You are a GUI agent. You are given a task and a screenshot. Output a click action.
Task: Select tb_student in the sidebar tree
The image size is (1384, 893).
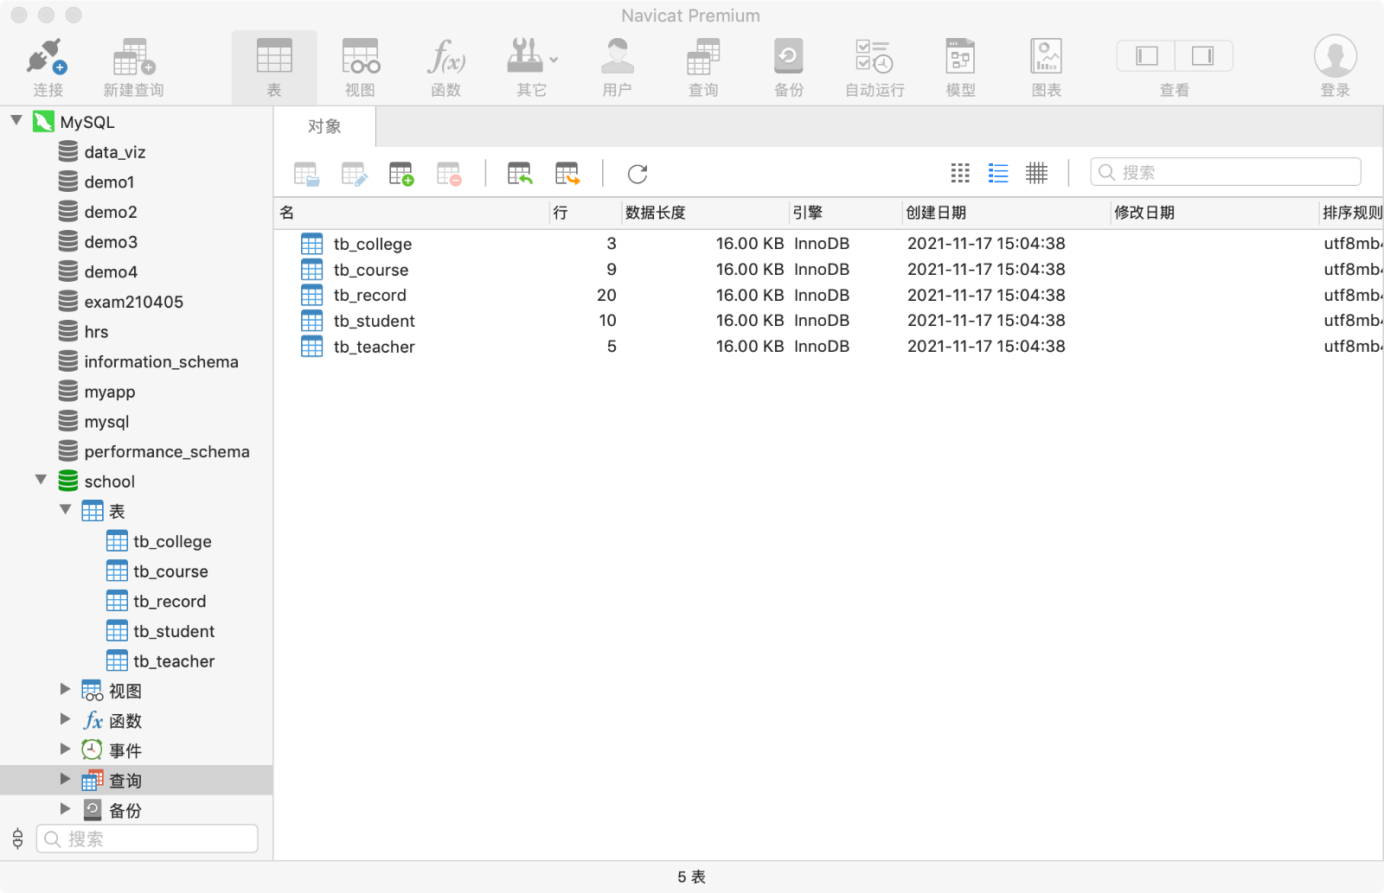(x=173, y=631)
